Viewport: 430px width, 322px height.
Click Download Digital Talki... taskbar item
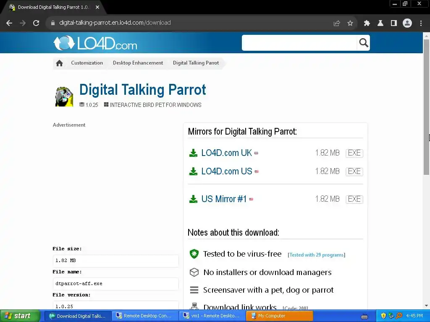point(78,316)
